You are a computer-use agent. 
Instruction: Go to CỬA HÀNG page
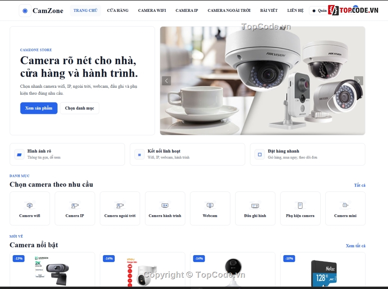(x=118, y=11)
